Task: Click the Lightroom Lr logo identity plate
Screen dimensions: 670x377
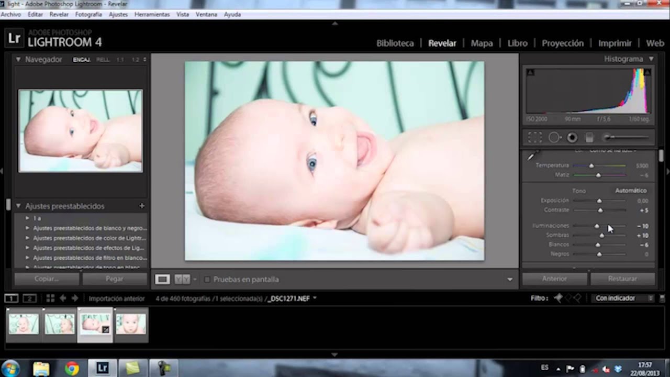Action: pos(14,38)
